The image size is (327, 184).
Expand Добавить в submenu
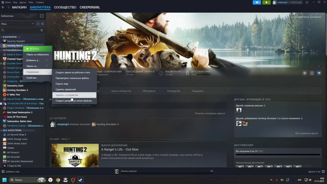click(38, 60)
